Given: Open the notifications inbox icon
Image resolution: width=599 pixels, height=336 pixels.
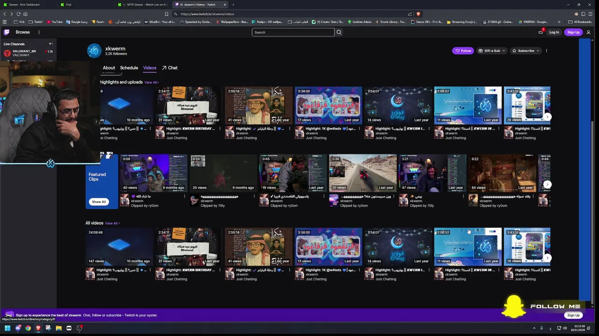Looking at the screenshot, I should pyautogui.click(x=541, y=32).
